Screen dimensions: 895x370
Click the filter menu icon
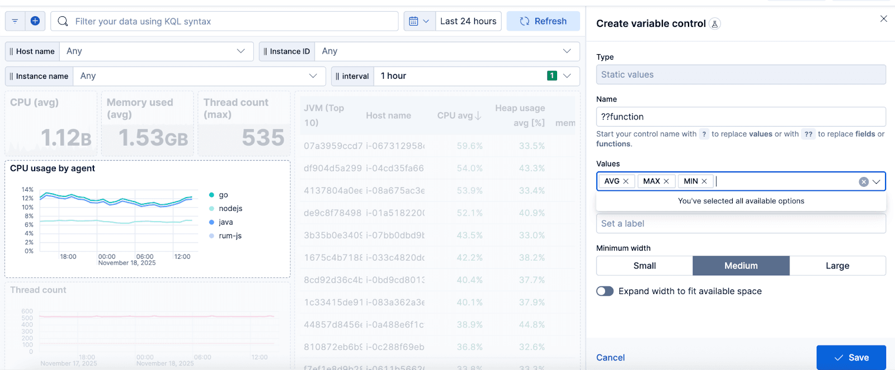15,21
